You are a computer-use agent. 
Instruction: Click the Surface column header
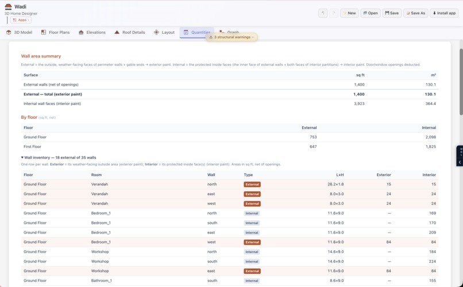[x=30, y=75]
